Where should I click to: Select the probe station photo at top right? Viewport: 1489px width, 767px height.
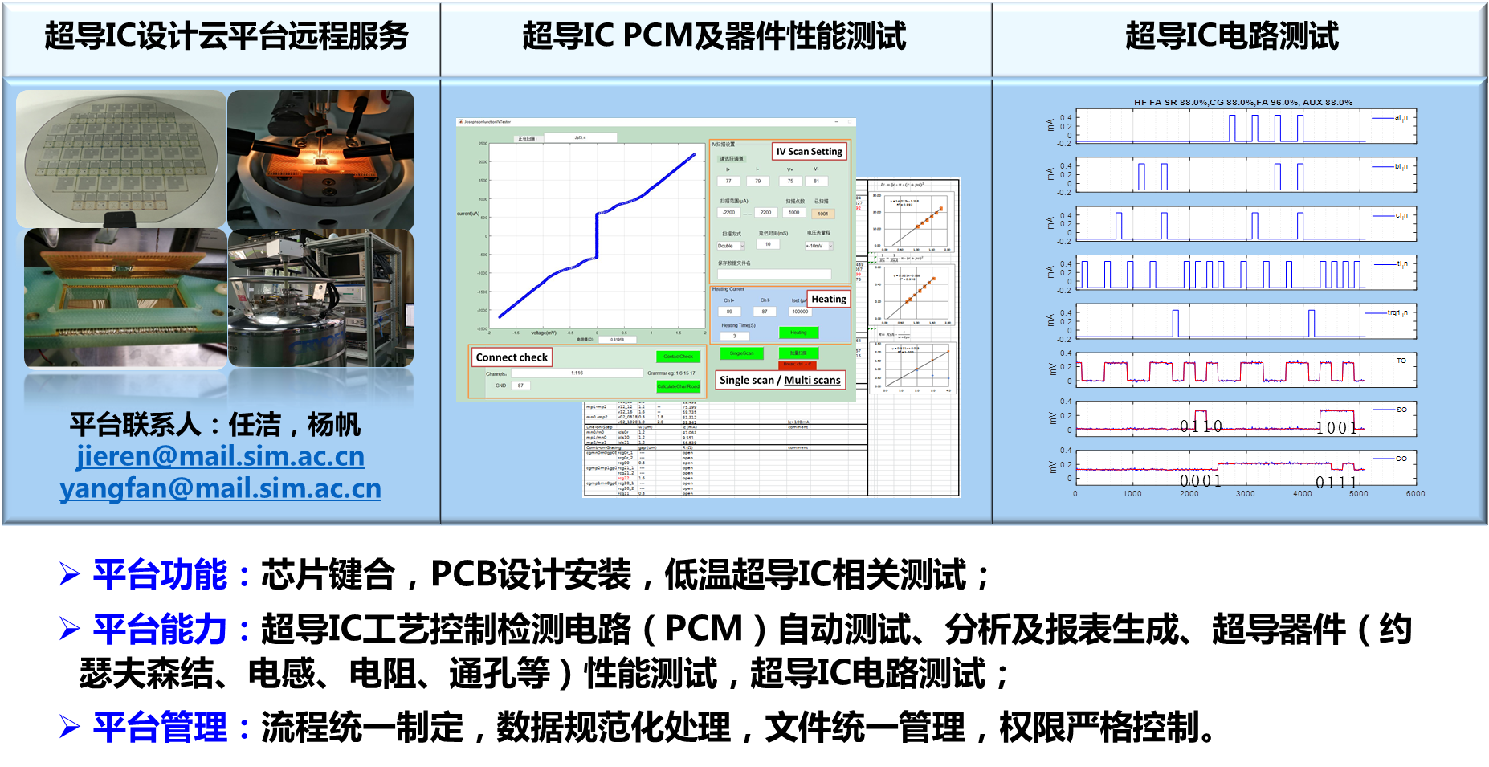[x=320, y=158]
